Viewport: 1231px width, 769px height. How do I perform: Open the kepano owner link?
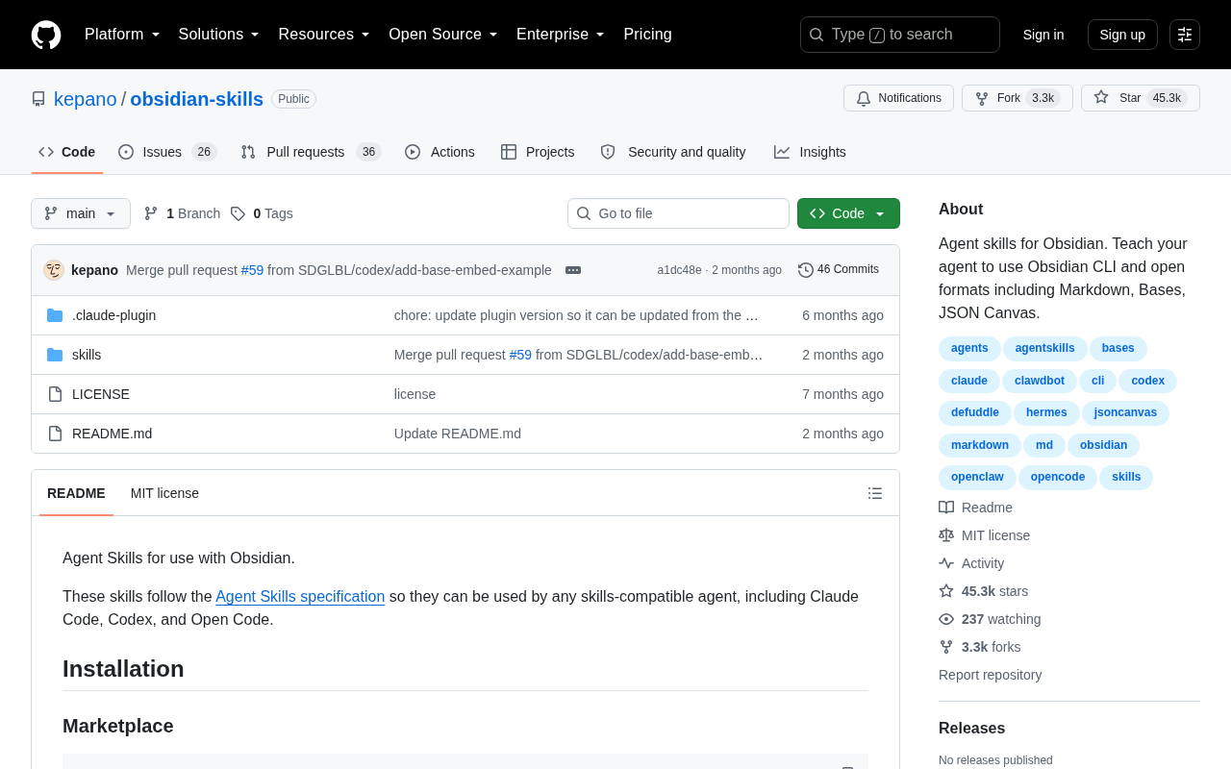(x=86, y=99)
